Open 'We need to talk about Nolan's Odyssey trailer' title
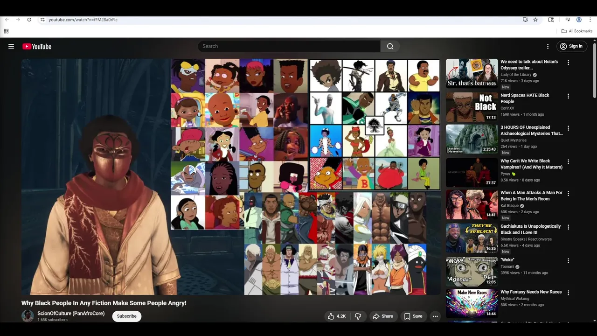597x336 pixels. (529, 65)
